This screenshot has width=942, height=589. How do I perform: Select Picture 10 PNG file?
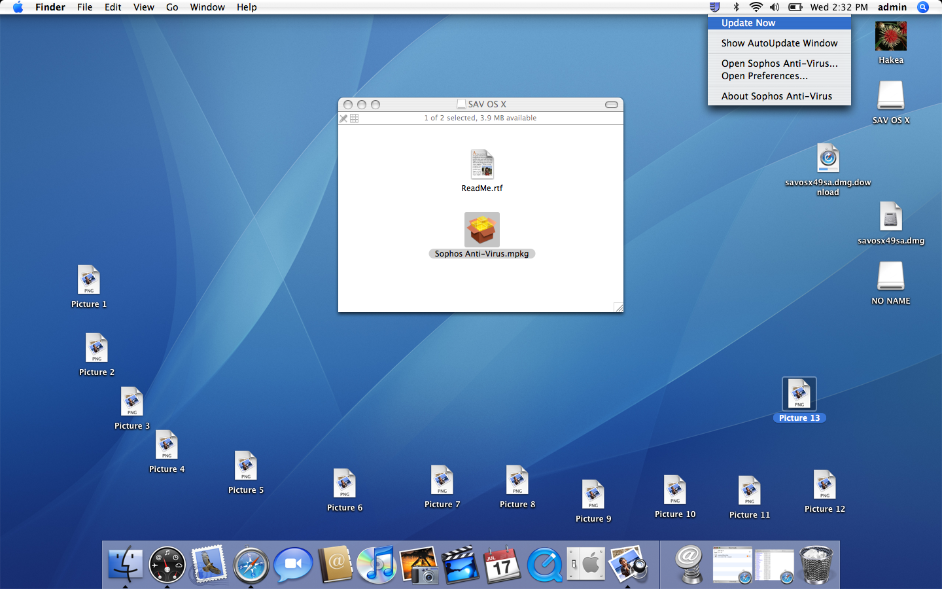tap(675, 490)
